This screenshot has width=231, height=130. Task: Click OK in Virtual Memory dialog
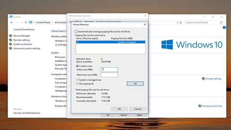click(119, 109)
